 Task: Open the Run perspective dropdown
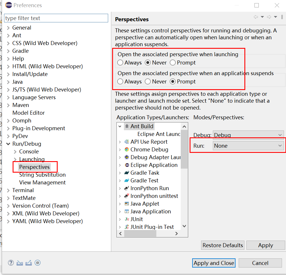pos(248,146)
